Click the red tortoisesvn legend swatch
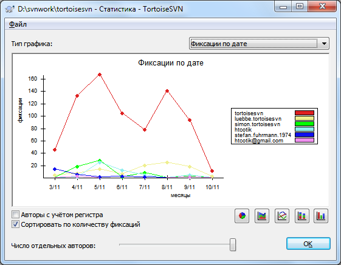This screenshot has width=341, height=265. pos(305,113)
